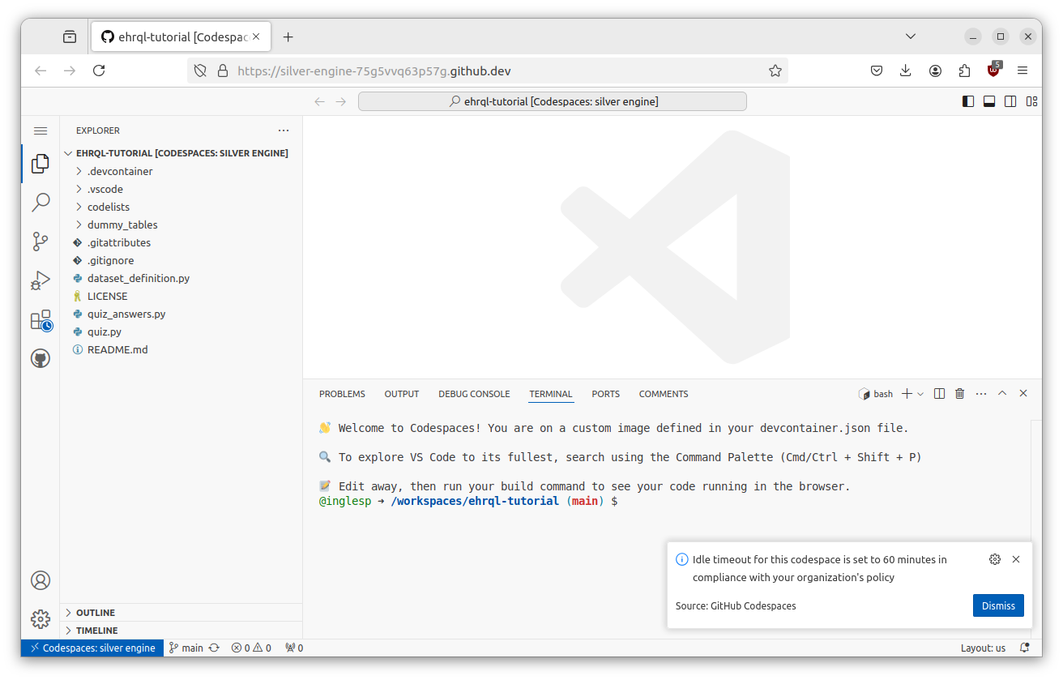
Task: Open terminal panel more actions ellipsis
Action: (x=981, y=394)
